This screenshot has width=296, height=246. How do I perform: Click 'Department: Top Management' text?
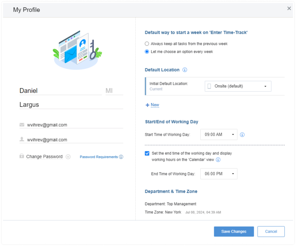pyautogui.click(x=170, y=204)
